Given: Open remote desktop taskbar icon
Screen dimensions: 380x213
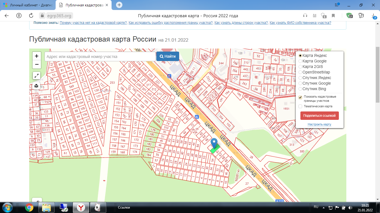Looking at the screenshot, I should tap(64, 207).
